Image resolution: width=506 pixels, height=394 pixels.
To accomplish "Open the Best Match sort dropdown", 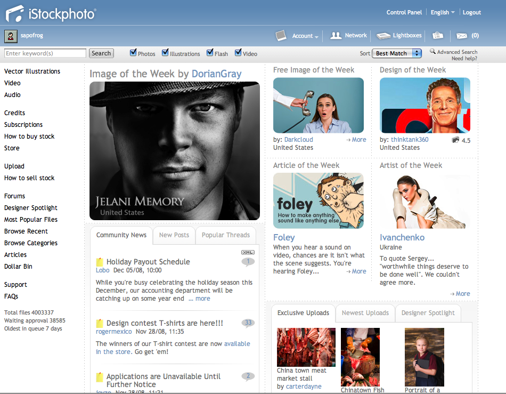I will [x=397, y=53].
